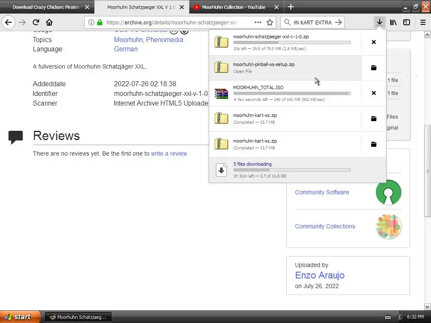Viewport: 431px width, 323px height.
Task: Click the Addeddate value 2022-07-26 02:18:38
Action: click(145, 84)
